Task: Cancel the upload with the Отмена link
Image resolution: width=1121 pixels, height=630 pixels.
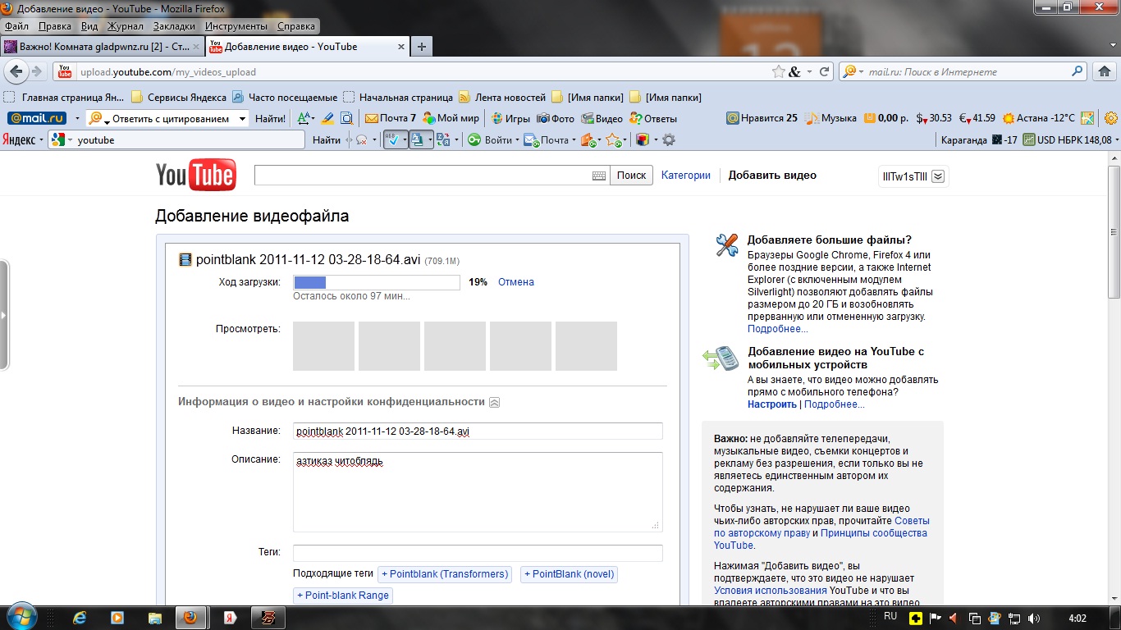Action: pos(515,282)
